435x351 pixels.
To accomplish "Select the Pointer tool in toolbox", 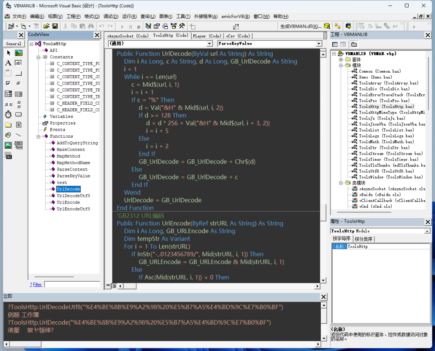I will [8, 53].
